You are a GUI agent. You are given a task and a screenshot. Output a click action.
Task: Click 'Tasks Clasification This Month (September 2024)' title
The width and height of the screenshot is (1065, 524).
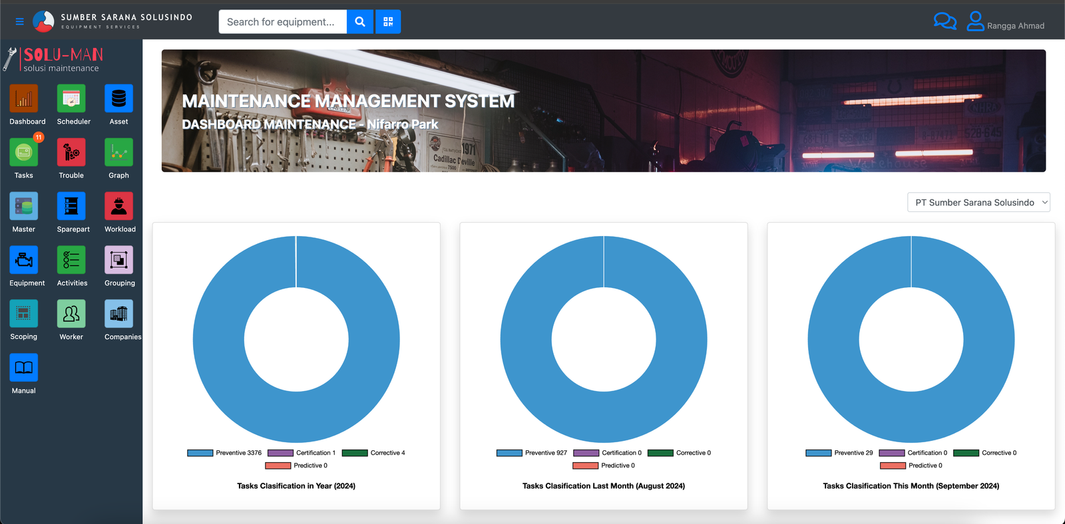point(911,486)
